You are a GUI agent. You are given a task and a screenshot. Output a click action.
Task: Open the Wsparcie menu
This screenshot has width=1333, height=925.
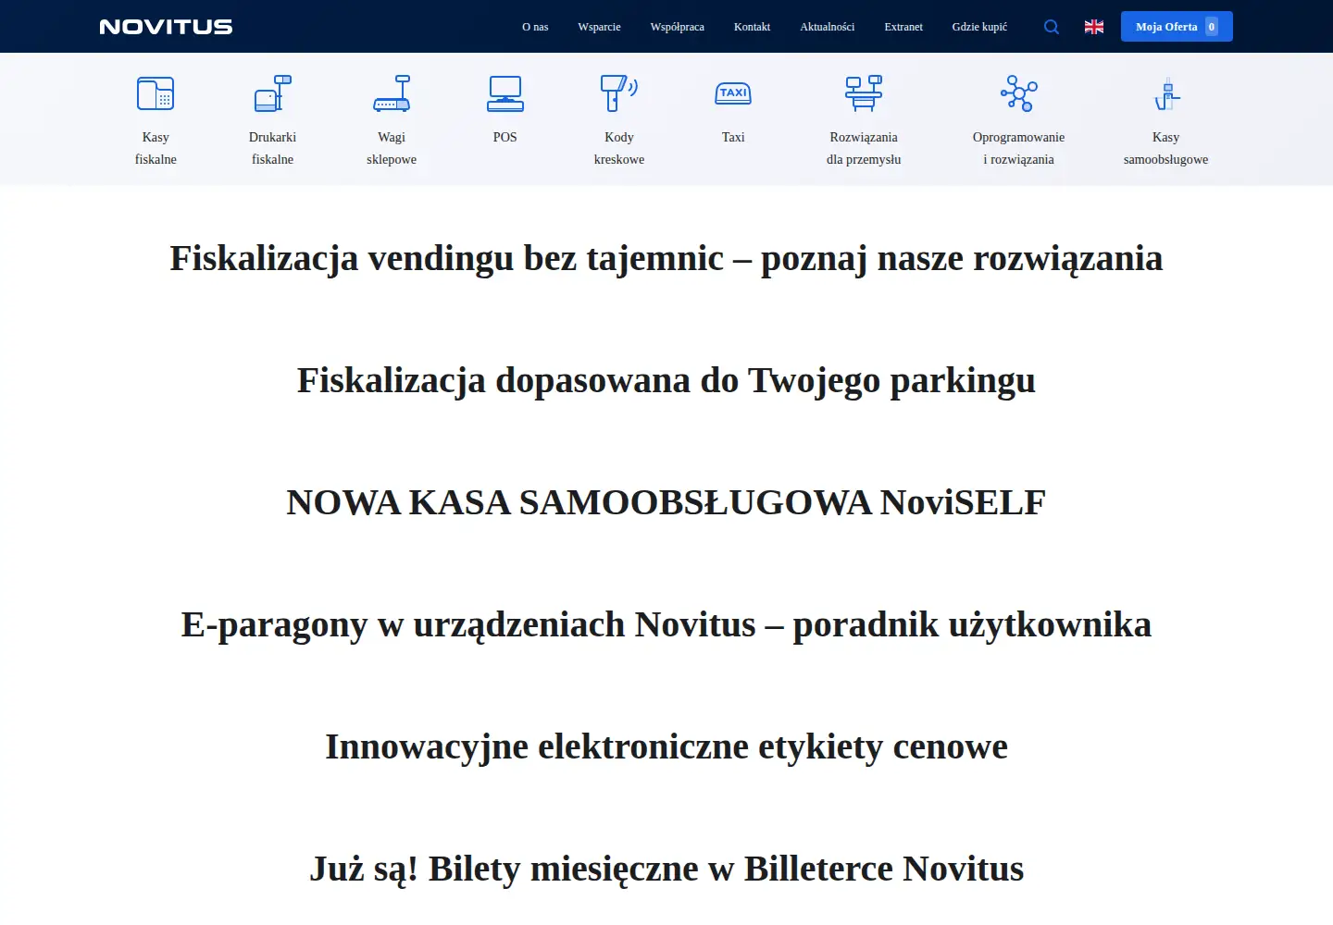[599, 27]
